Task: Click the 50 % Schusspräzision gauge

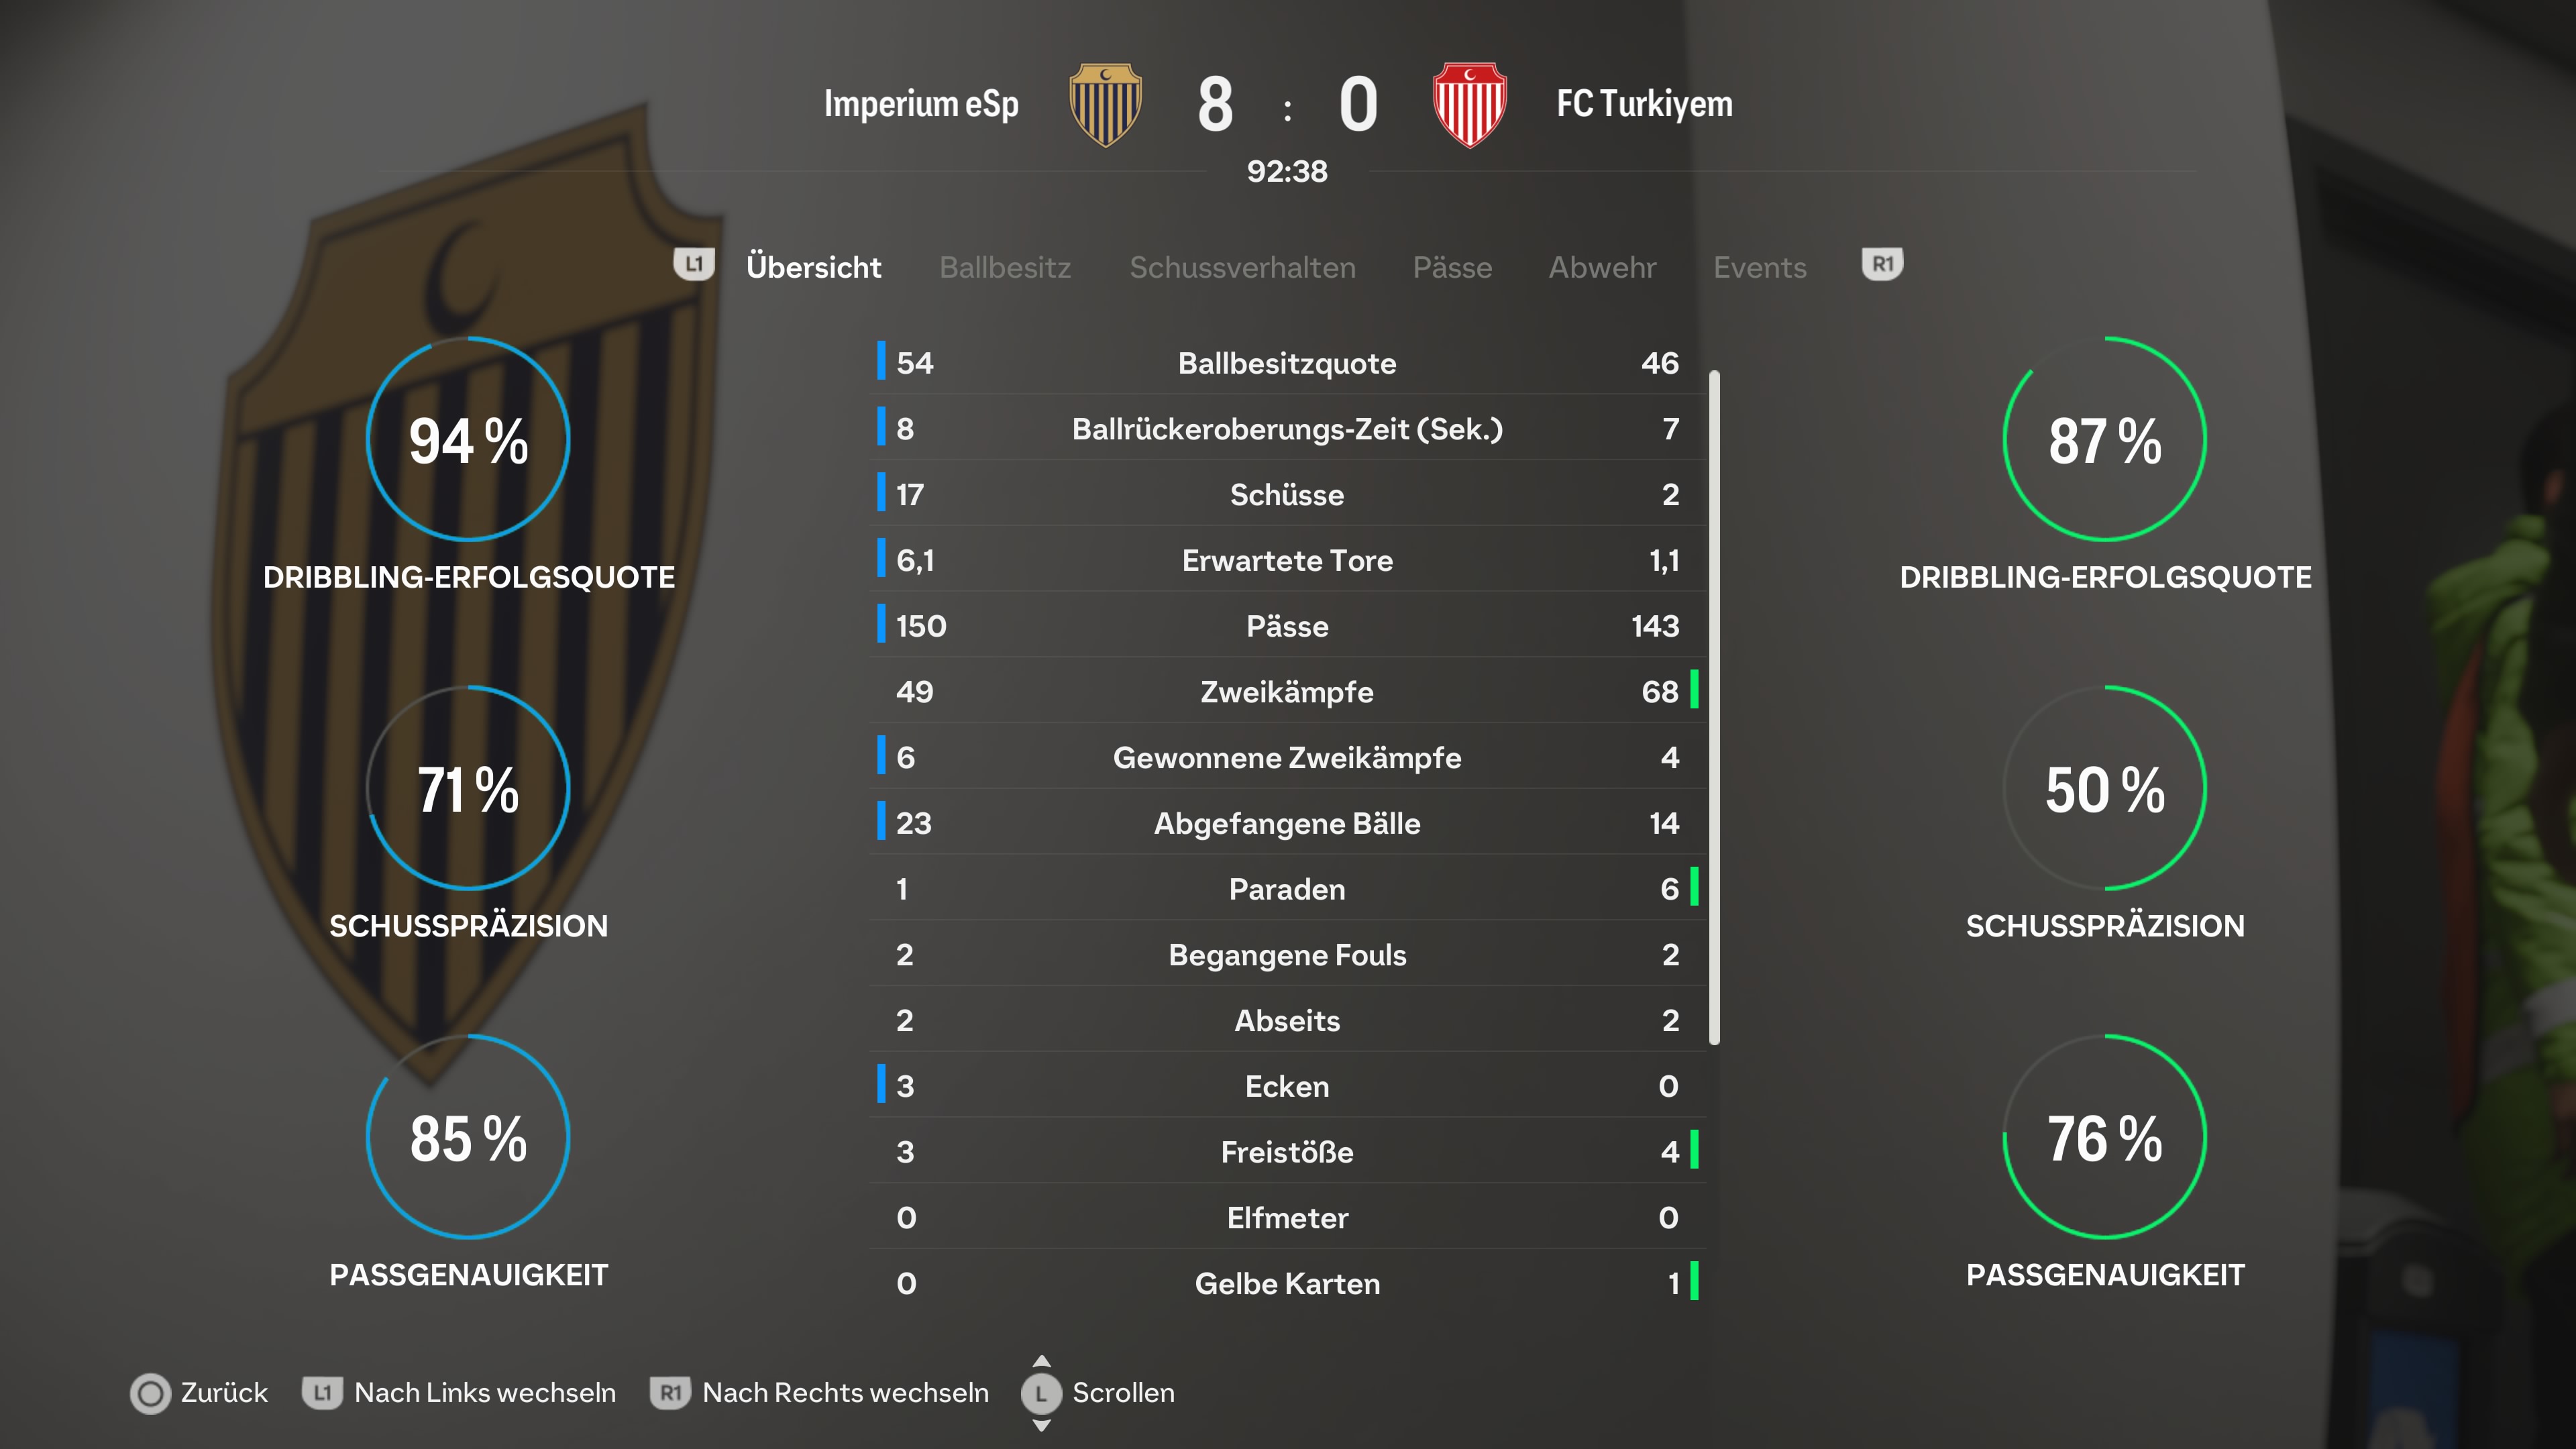Action: (x=2105, y=789)
